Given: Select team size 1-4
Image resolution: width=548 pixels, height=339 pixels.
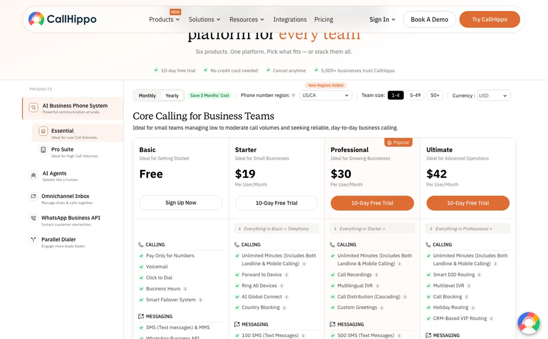Looking at the screenshot, I should click(x=396, y=95).
